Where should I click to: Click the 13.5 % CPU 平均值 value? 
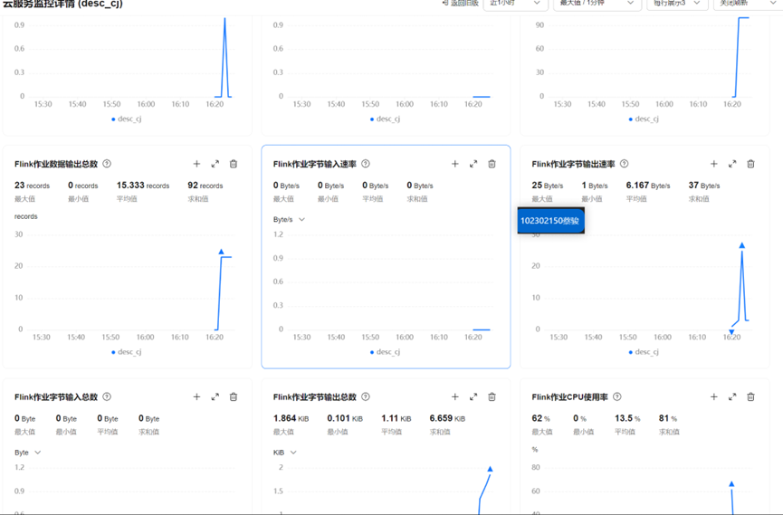point(627,418)
